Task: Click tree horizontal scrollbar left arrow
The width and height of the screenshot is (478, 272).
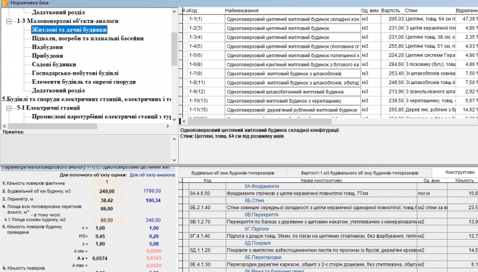Action: (4, 126)
